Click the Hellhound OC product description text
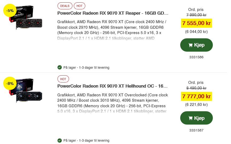This screenshot has height=144, width=231. 112,103
